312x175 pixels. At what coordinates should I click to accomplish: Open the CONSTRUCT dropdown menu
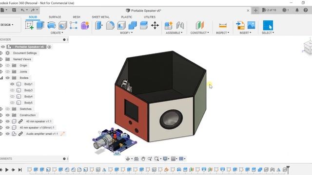coord(199,33)
